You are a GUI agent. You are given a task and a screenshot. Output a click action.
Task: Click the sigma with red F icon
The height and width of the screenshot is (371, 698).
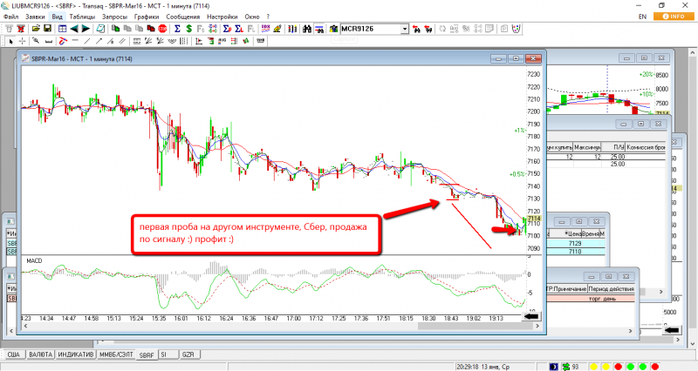click(227, 29)
